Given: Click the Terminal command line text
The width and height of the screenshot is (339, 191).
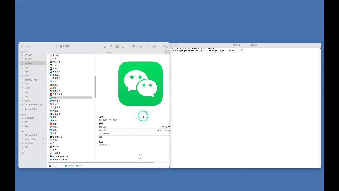Looking at the screenshot, I should pos(207,51).
